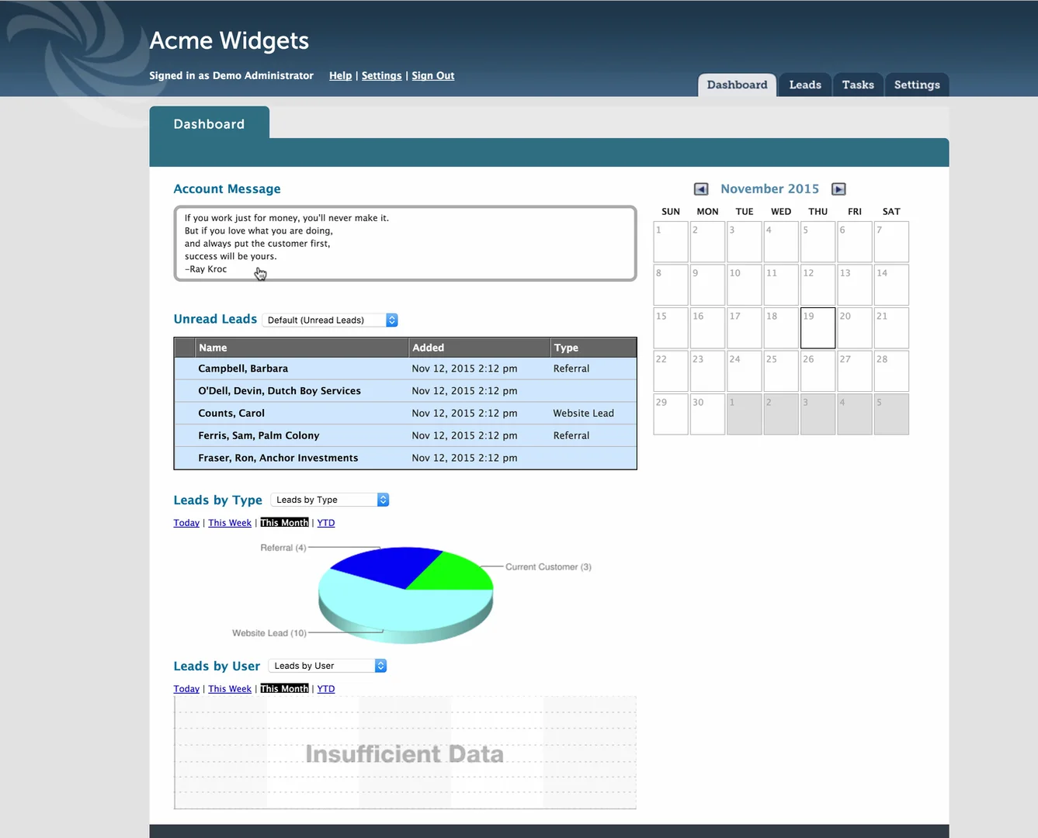This screenshot has height=838, width=1038.
Task: Select November 12 on the calendar
Action: 818,285
